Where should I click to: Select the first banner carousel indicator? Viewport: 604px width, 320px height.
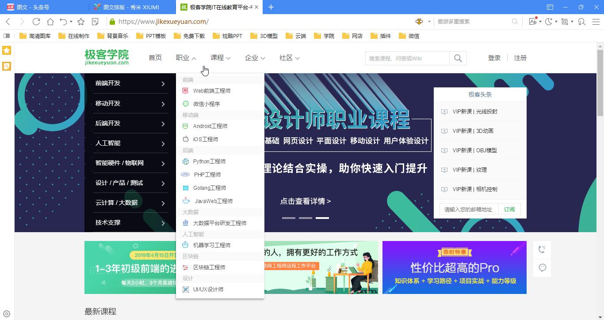coord(289,218)
